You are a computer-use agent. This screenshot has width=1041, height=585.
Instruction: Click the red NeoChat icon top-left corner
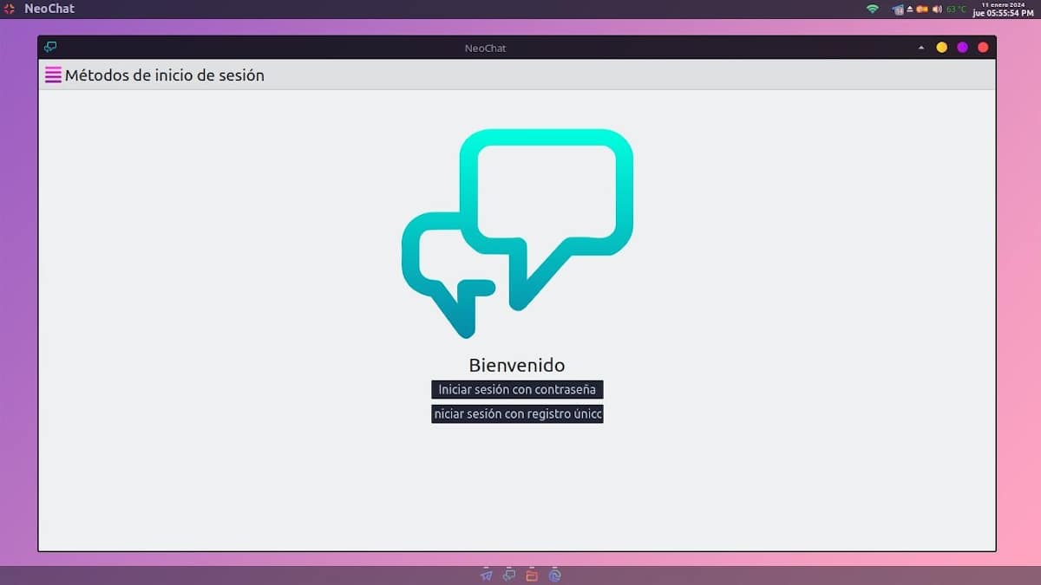tap(9, 8)
